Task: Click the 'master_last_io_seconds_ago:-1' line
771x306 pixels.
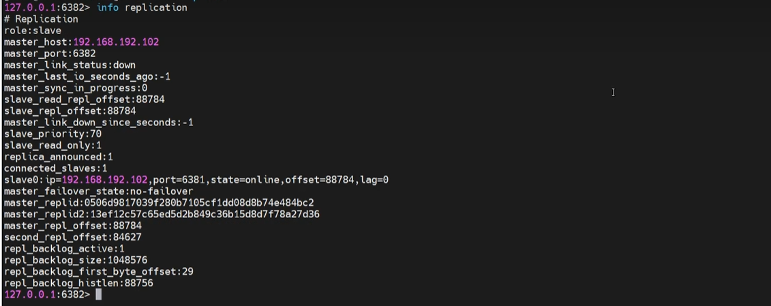Action: (x=87, y=76)
